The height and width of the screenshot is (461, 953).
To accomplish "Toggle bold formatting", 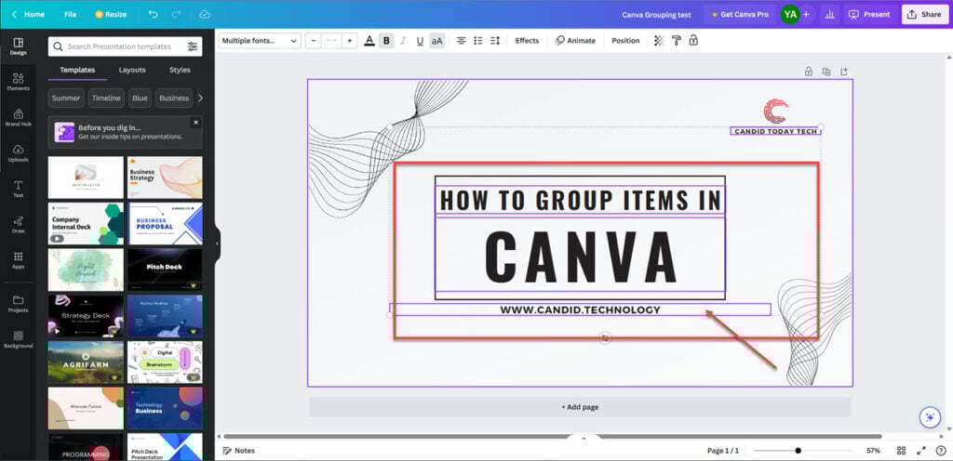I will click(x=386, y=41).
